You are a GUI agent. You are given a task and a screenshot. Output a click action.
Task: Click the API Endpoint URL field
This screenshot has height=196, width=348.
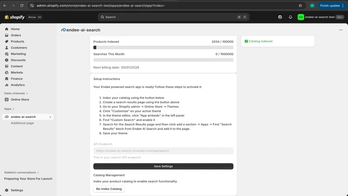(x=164, y=151)
